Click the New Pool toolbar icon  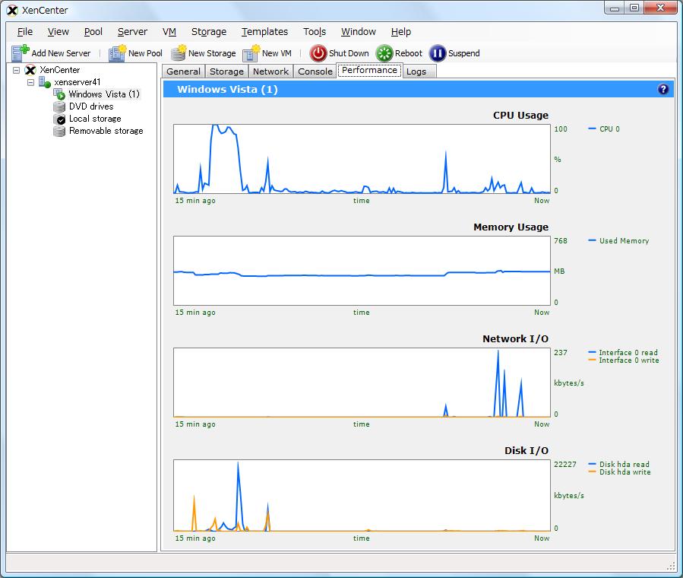point(117,52)
